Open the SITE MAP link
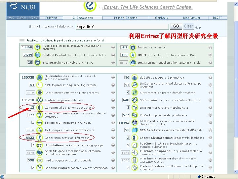 pos(33,18)
